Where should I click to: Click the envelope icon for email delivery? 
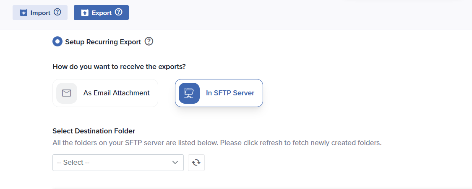coord(67,93)
